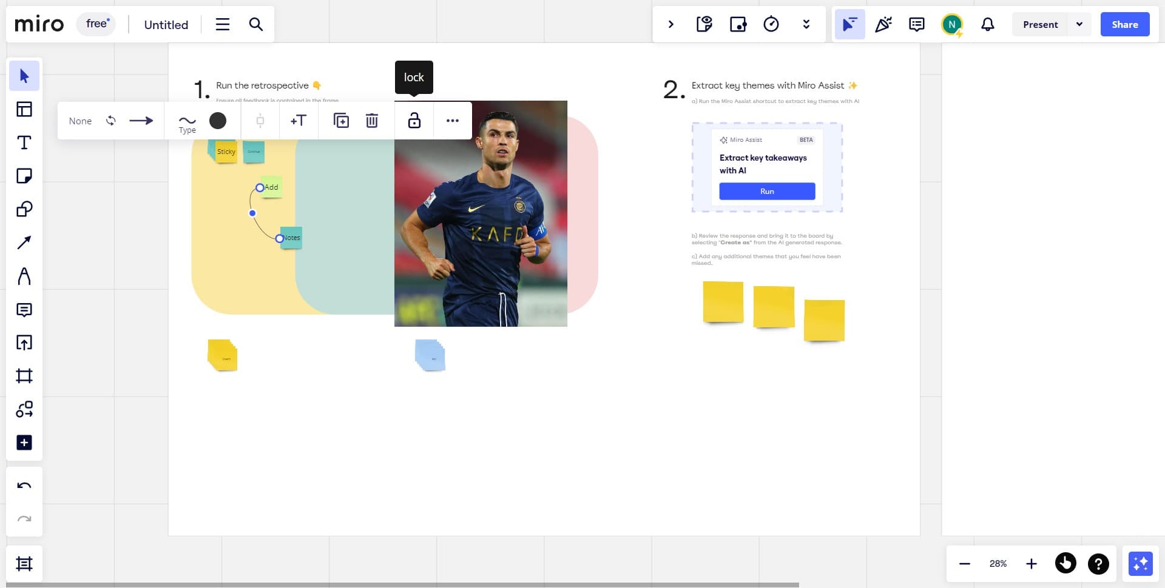
Task: Add text to connector with +T icon
Action: click(x=298, y=121)
